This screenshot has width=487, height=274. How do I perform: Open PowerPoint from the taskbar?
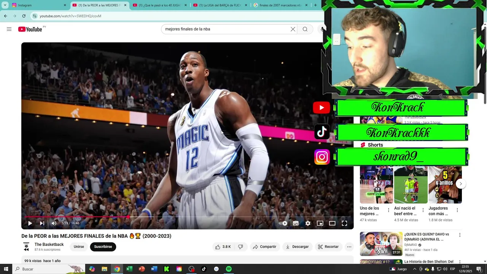point(142,269)
